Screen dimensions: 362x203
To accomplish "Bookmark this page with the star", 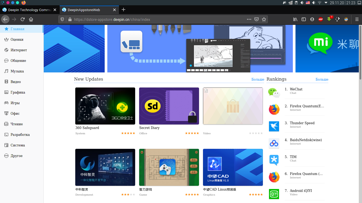I will click(264, 19).
